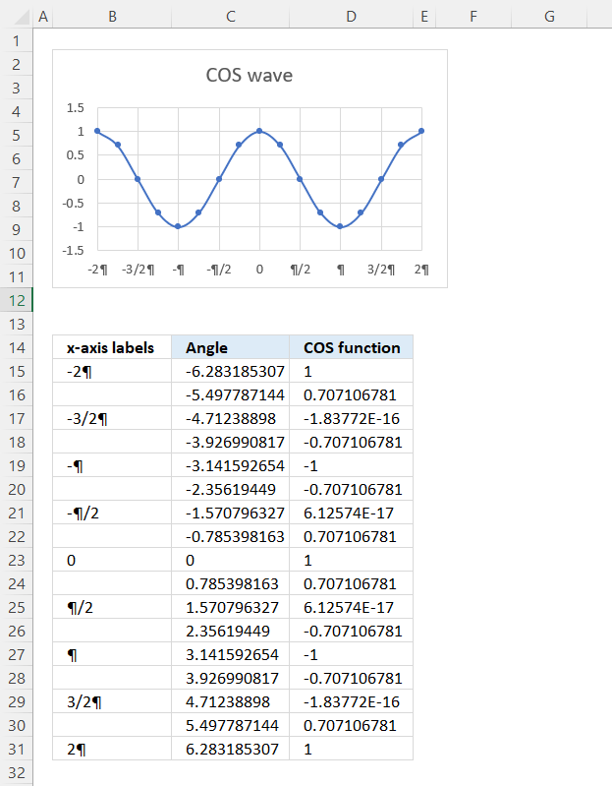Select cell 6.12574E-17 in row 21
Viewport: 612px width, 786px height.
352,513
